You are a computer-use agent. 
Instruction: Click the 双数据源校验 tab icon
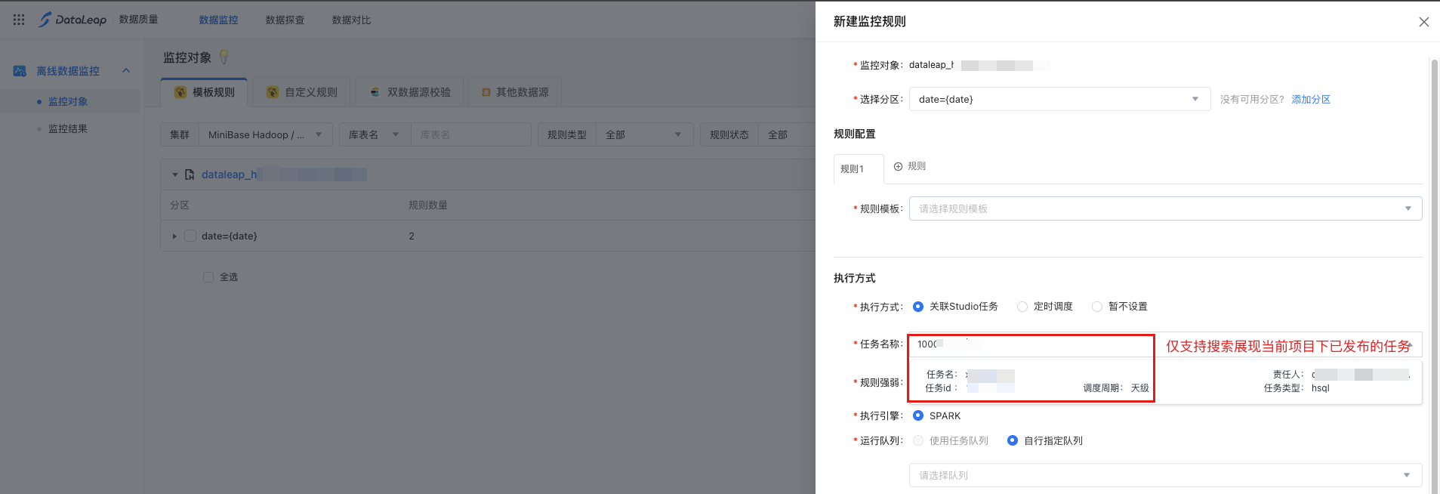click(375, 92)
